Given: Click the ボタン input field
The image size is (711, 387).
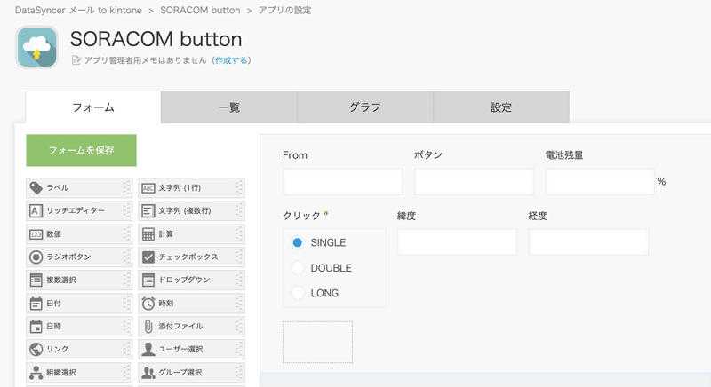Looking at the screenshot, I should click(x=475, y=181).
